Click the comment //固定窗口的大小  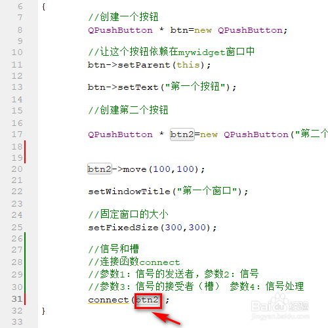[128, 214]
